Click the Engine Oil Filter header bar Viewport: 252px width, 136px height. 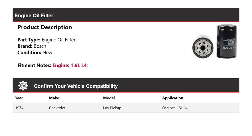(126, 15)
